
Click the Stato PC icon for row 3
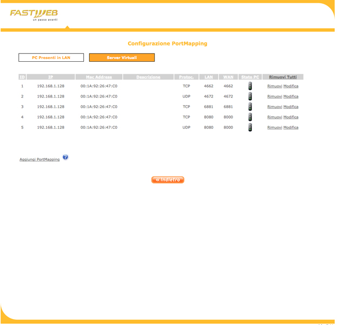tap(250, 107)
